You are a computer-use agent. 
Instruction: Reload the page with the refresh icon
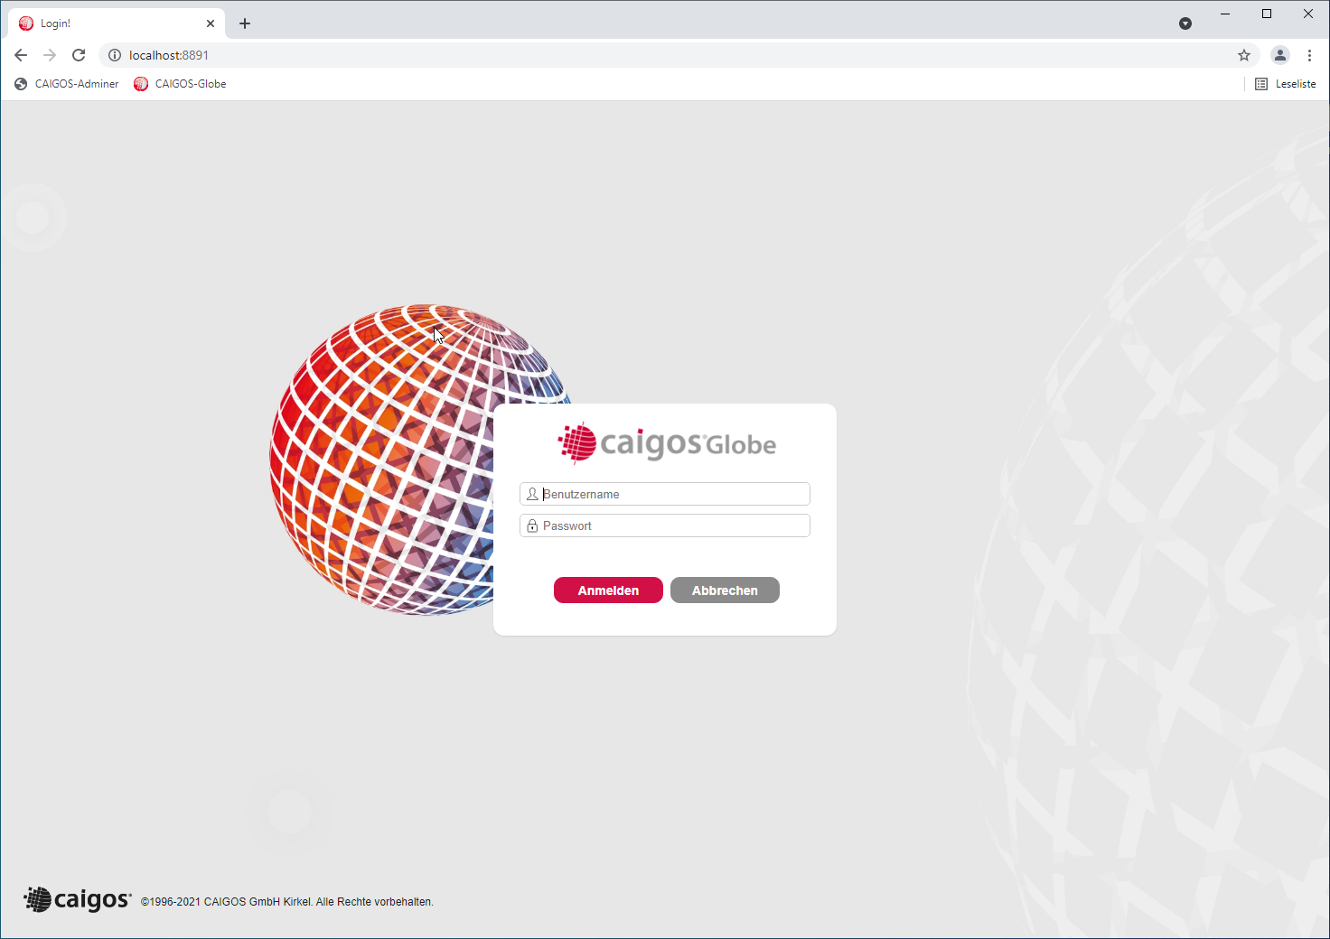click(x=79, y=55)
